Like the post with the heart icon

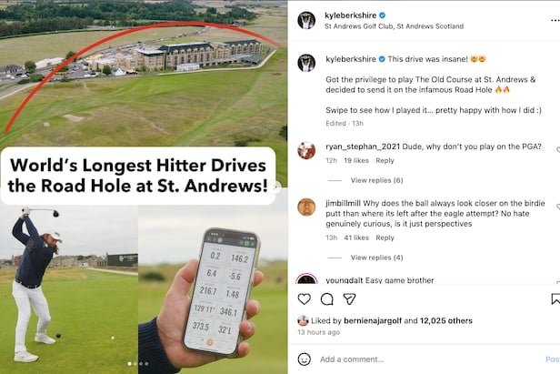pyautogui.click(x=304, y=298)
